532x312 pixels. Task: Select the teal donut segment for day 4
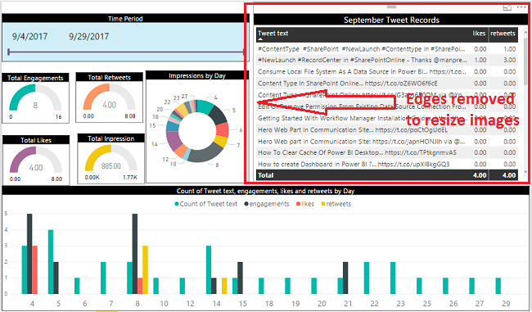click(x=205, y=106)
